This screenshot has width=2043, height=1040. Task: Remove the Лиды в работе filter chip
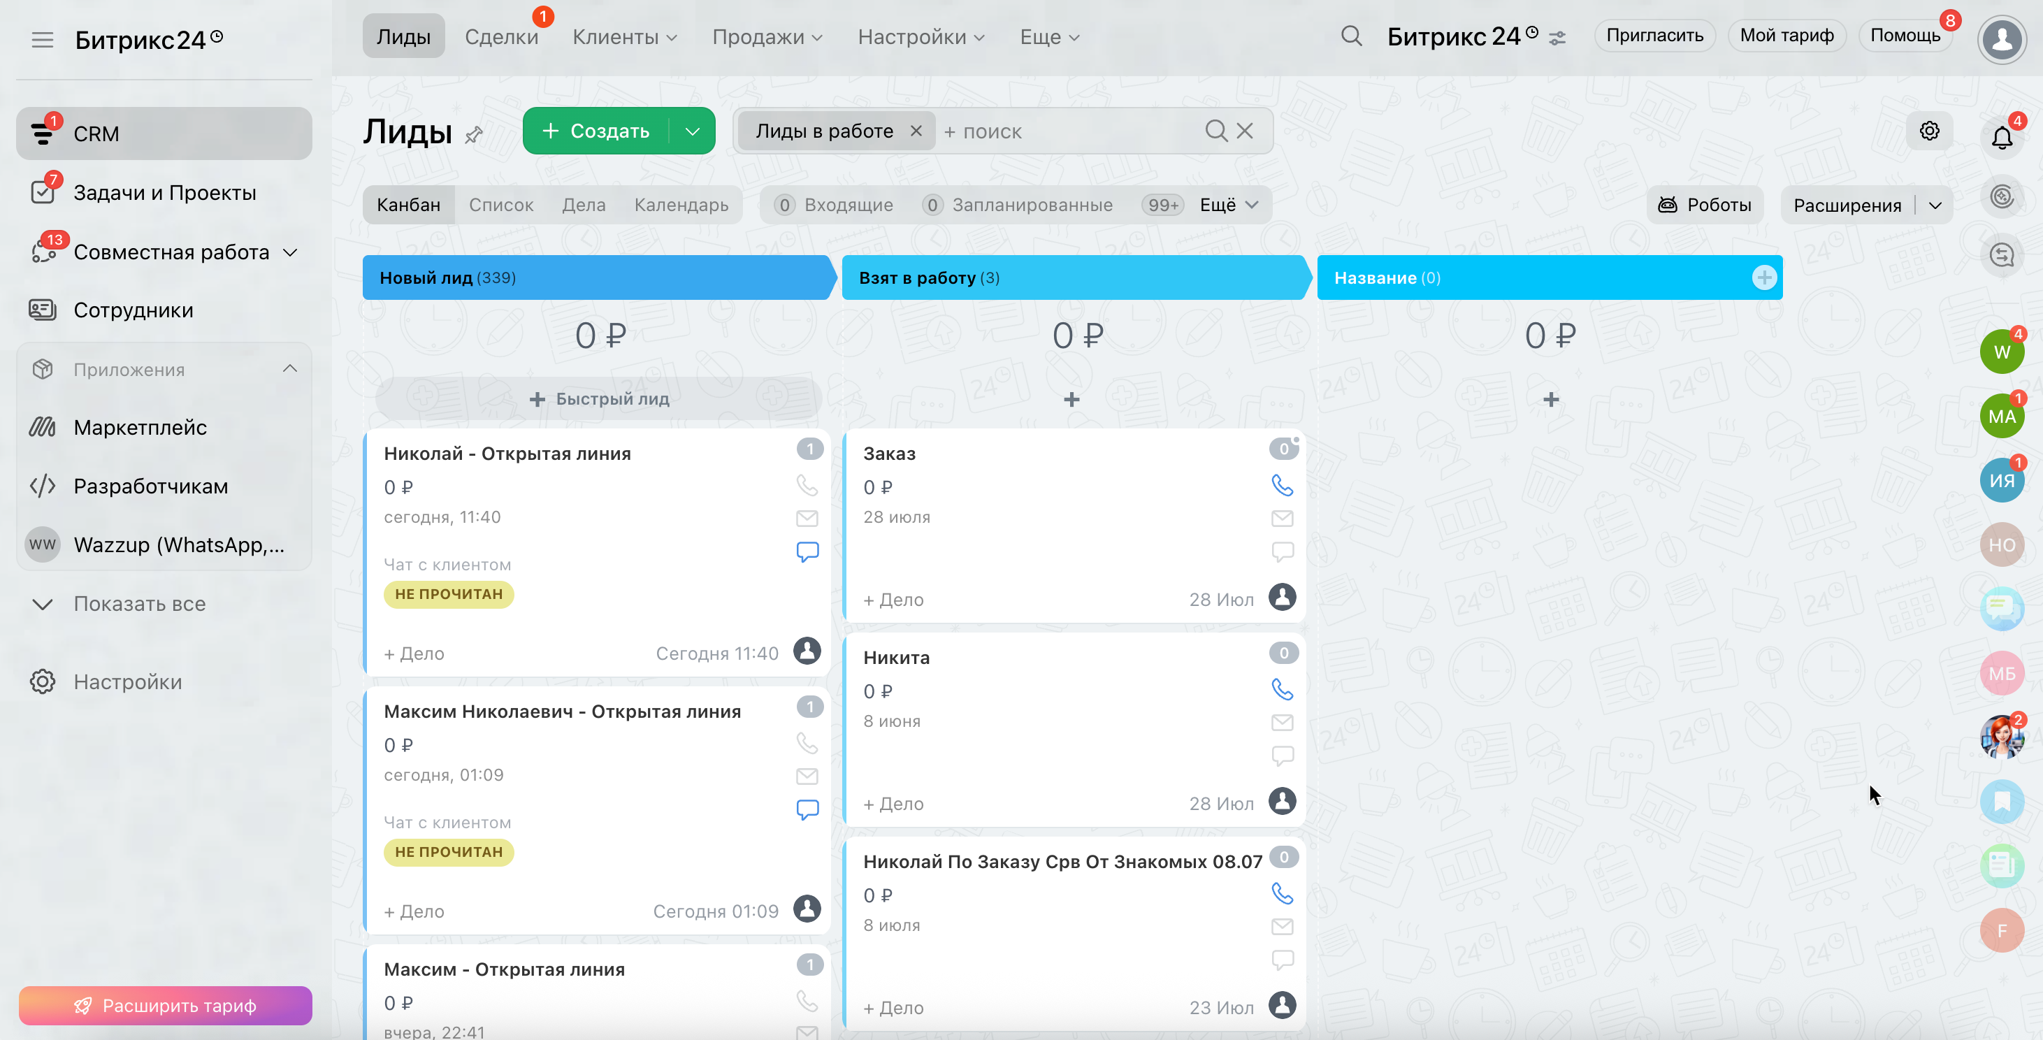(x=916, y=131)
